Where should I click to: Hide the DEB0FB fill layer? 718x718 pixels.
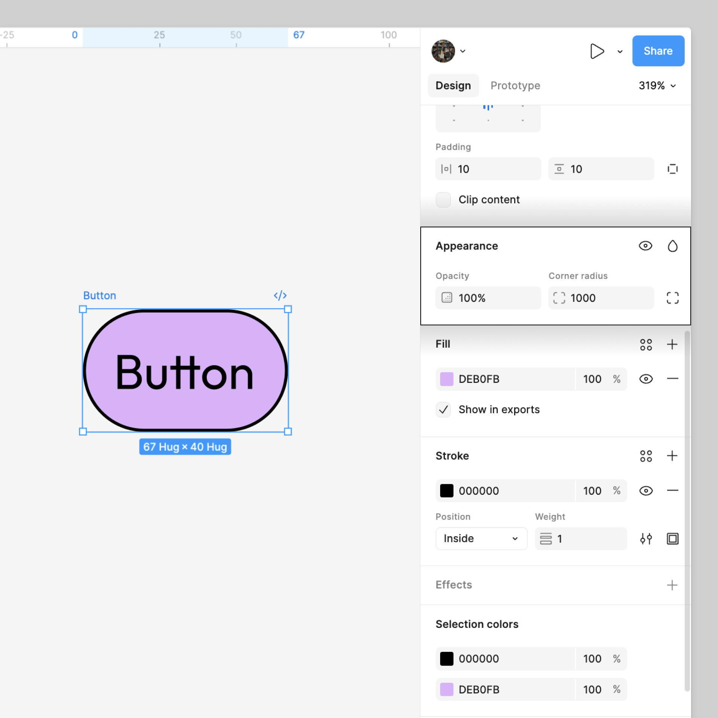645,379
